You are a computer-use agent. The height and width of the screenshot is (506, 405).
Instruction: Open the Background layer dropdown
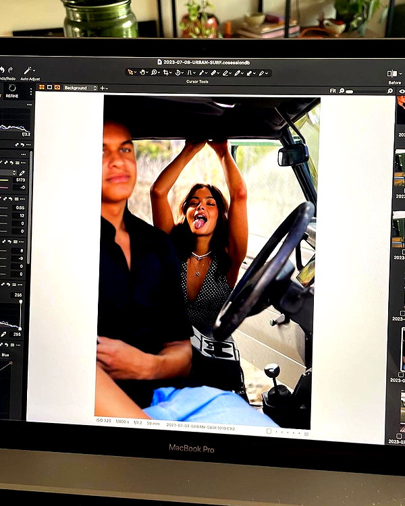[x=80, y=88]
